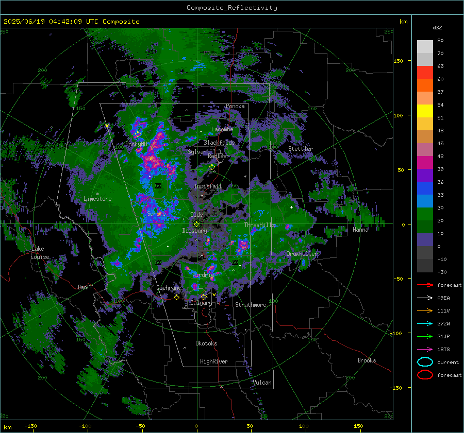Click the Composite_Reflectivity title
The height and width of the screenshot is (433, 464).
coord(232,8)
